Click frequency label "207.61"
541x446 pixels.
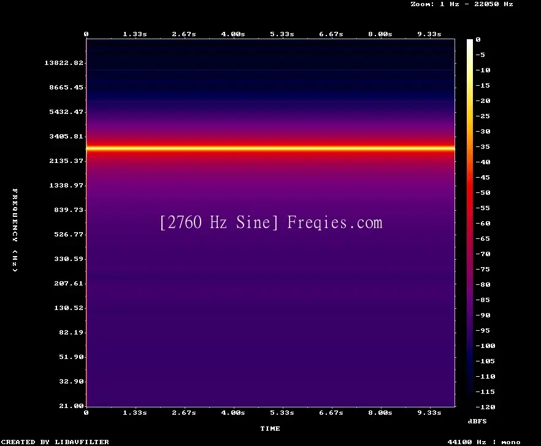[x=69, y=283]
